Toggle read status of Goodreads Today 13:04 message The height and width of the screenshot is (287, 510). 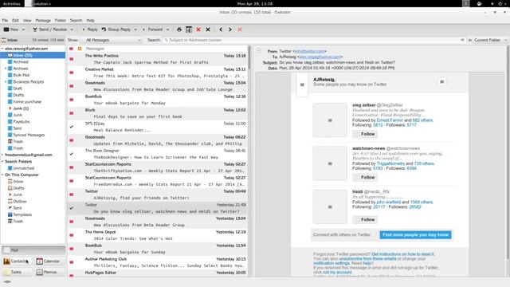pyautogui.click(x=71, y=86)
